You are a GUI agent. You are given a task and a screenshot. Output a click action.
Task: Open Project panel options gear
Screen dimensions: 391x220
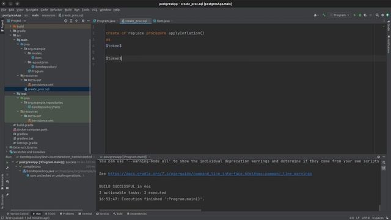83,21
